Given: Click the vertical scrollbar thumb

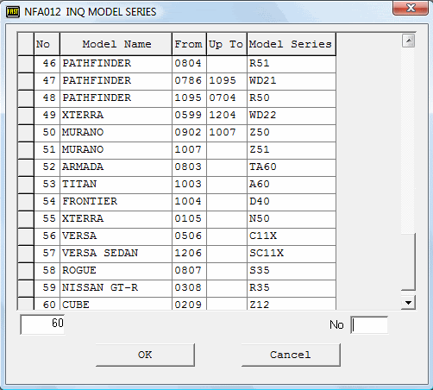Looking at the screenshot, I should tap(408, 261).
